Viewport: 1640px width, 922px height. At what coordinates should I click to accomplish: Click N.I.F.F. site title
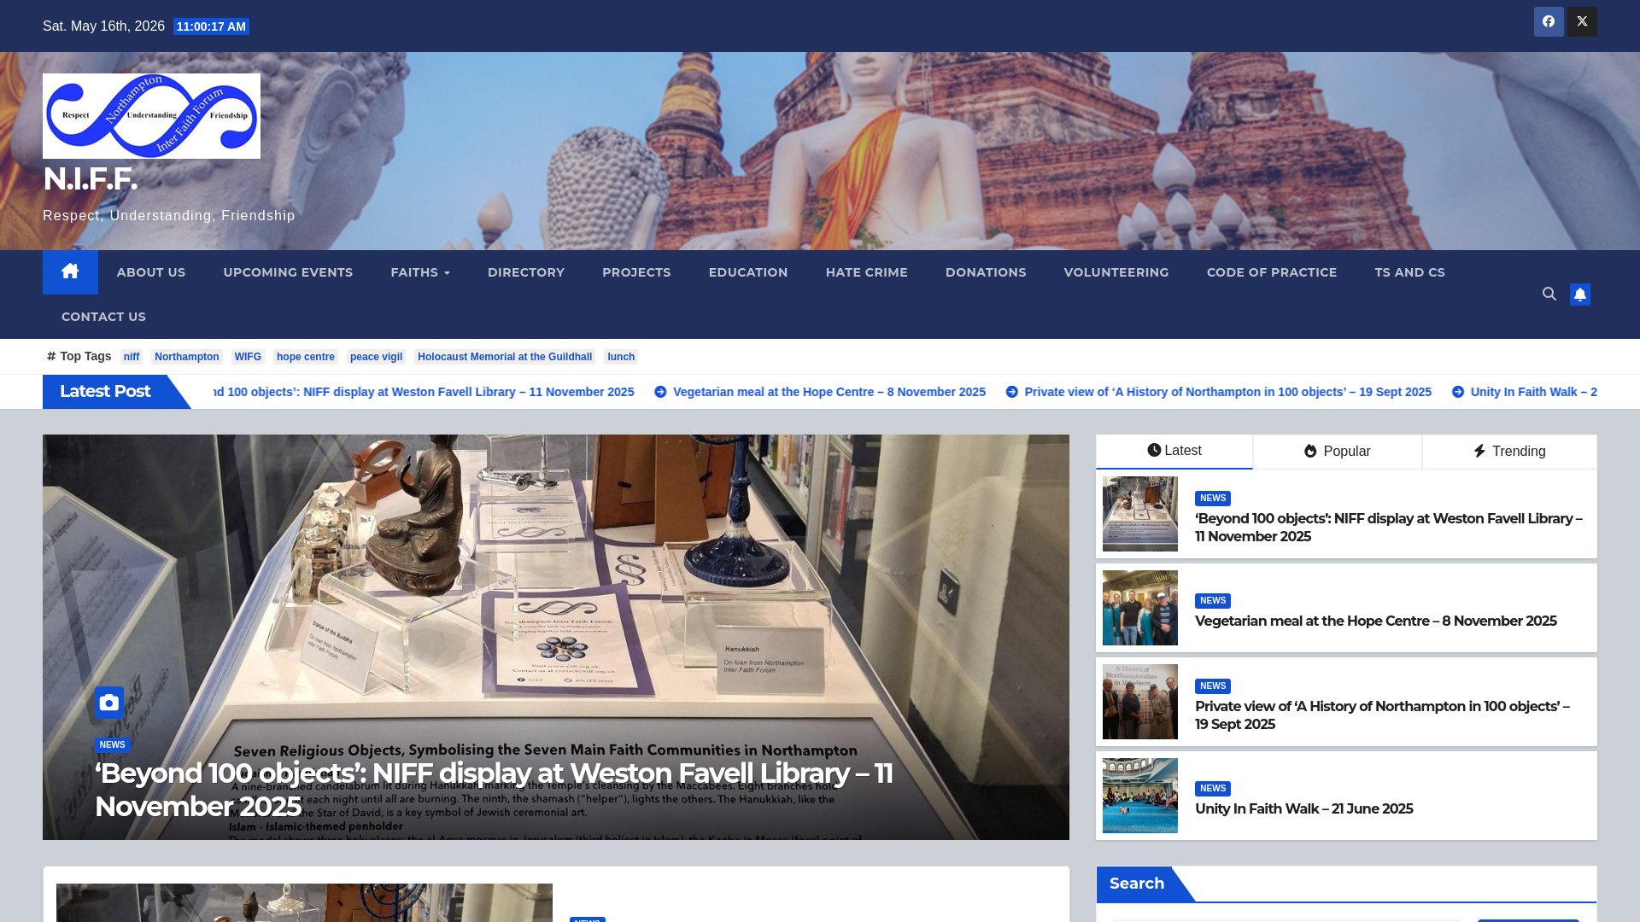90,179
